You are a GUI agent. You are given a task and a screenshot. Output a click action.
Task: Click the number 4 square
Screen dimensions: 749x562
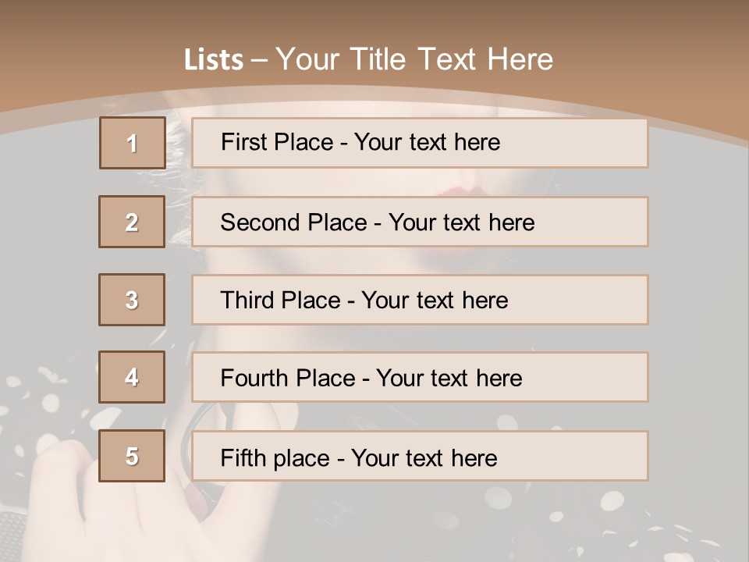(x=132, y=377)
